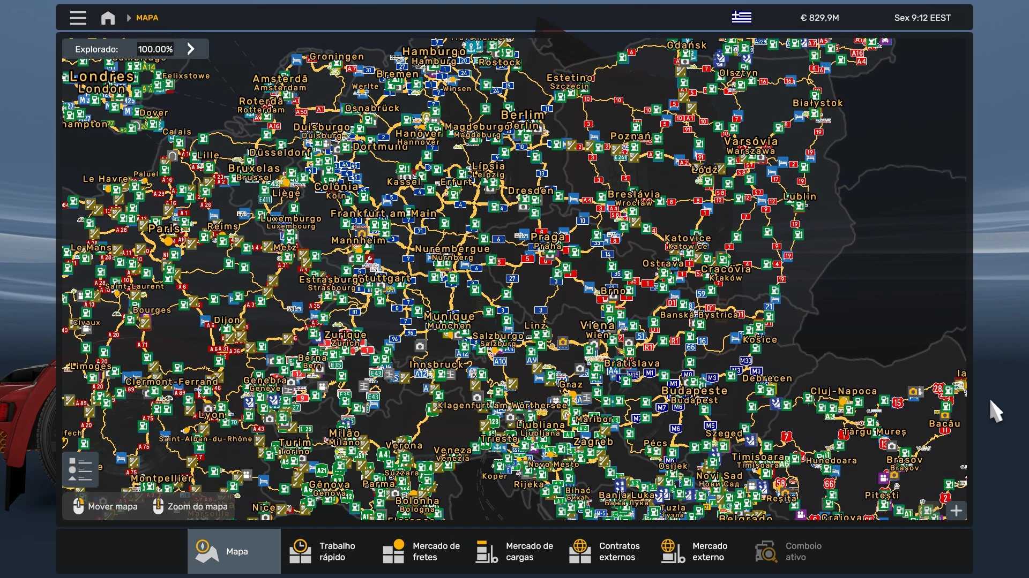The image size is (1029, 578).
Task: Open the hamburger main menu
Action: (x=78, y=18)
